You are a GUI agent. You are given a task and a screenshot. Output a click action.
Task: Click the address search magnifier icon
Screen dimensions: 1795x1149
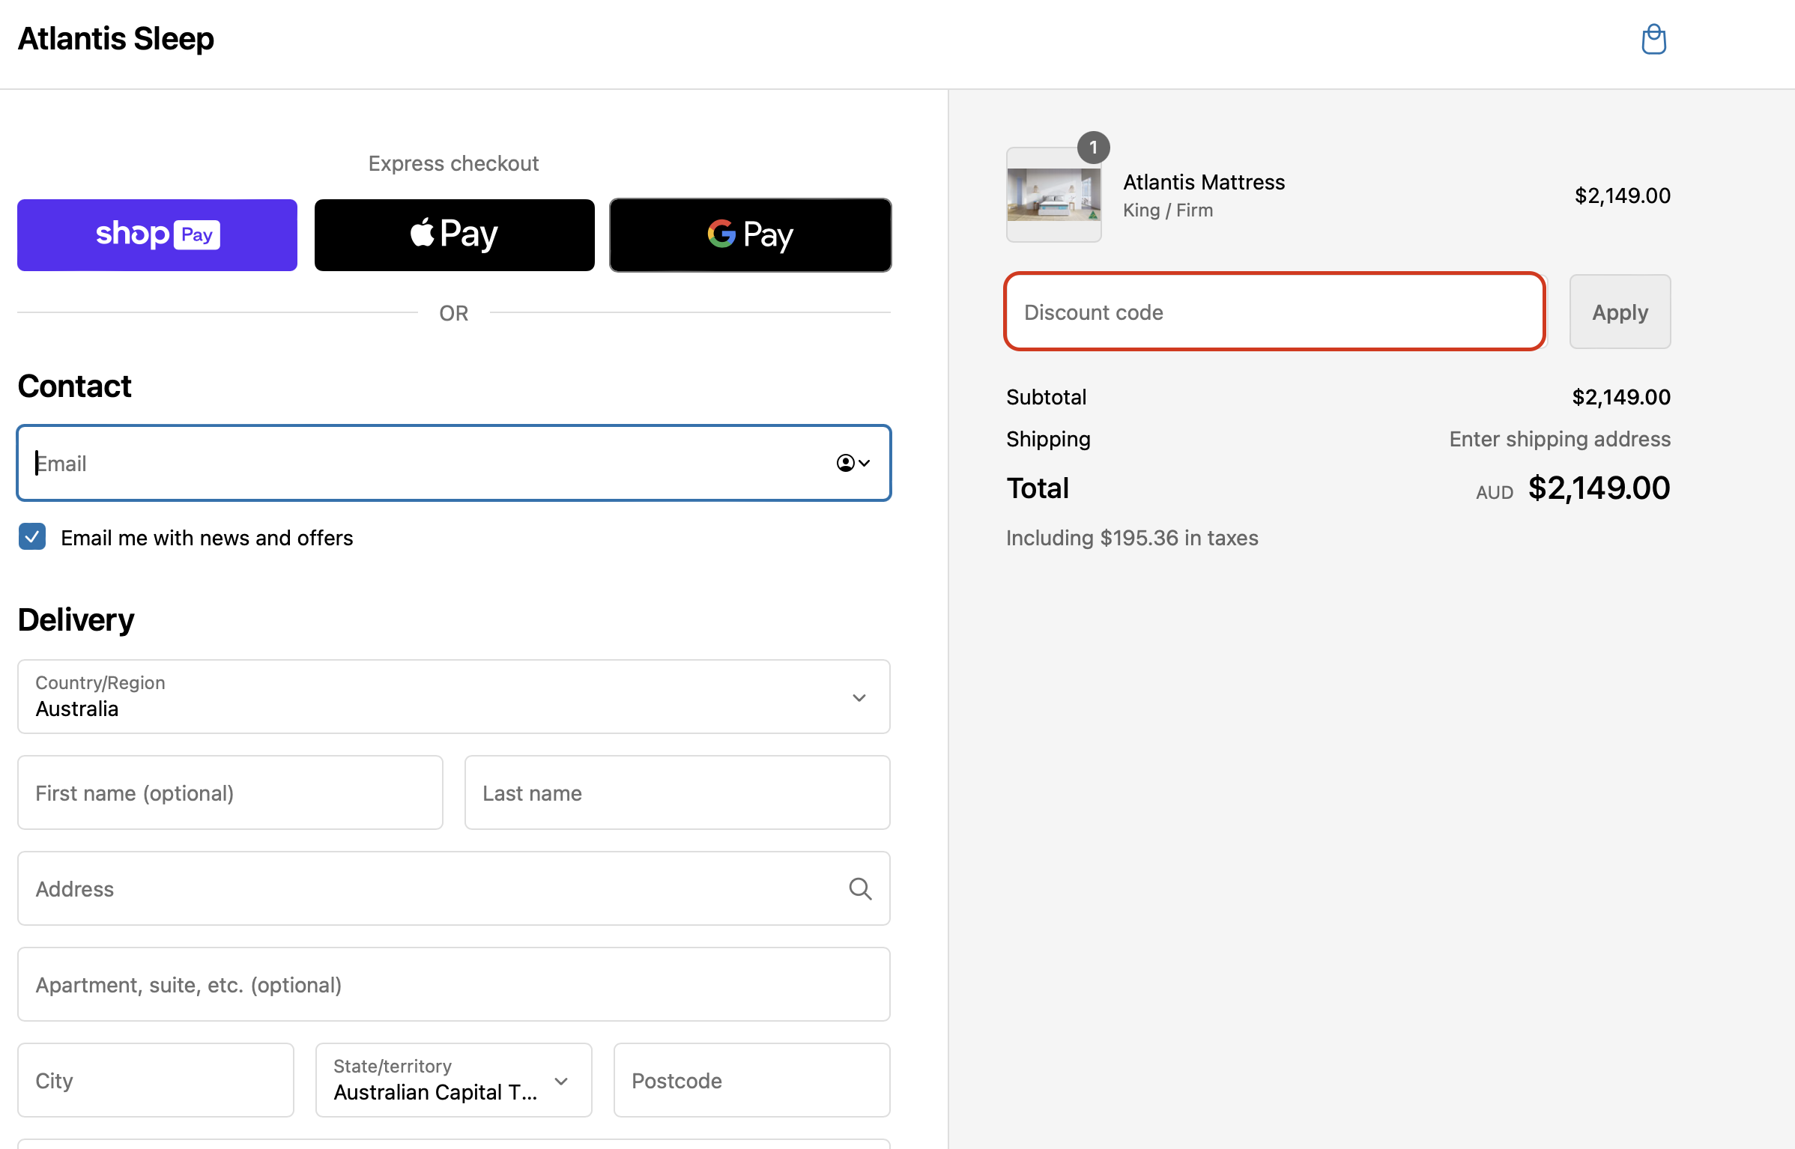(860, 889)
